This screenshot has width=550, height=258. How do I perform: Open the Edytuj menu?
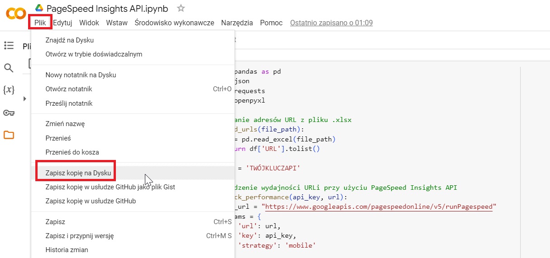62,23
